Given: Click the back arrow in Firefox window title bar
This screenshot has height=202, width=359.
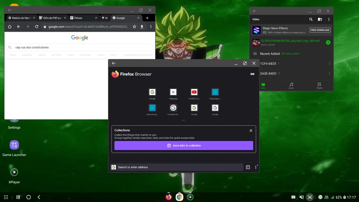Looking at the screenshot, I should tap(114, 63).
